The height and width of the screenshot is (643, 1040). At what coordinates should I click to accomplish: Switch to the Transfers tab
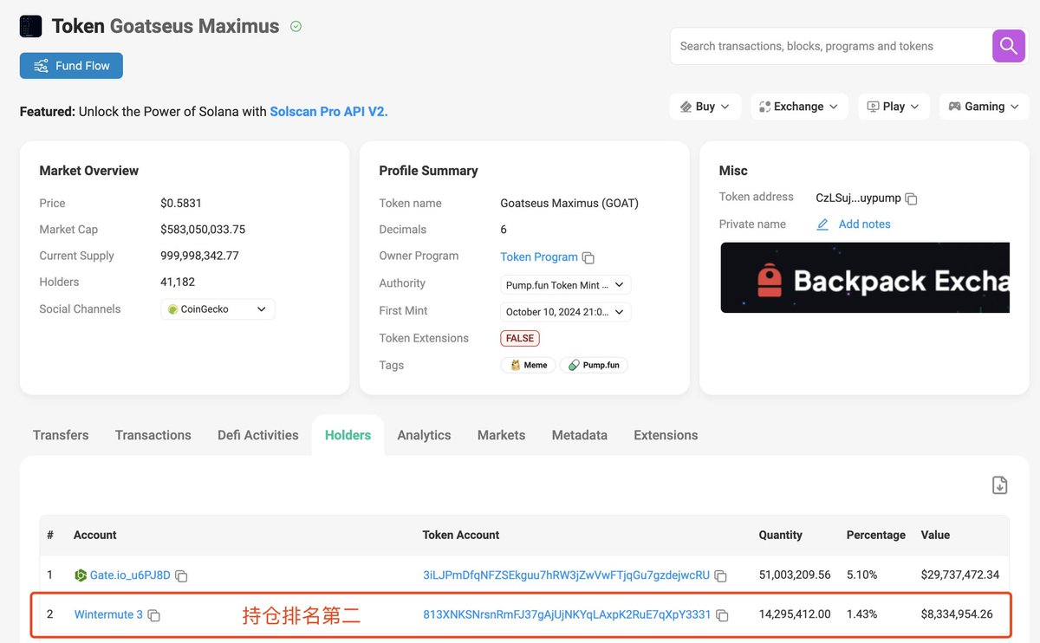point(61,435)
